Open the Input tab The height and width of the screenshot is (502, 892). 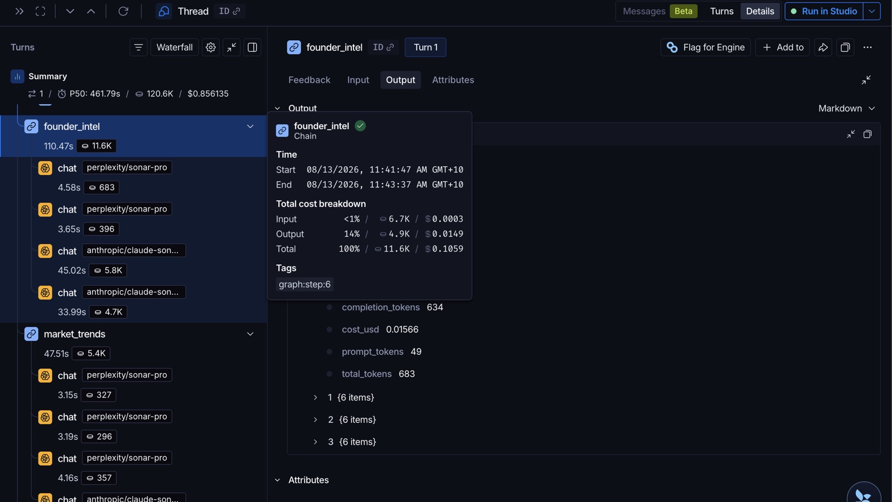(358, 80)
